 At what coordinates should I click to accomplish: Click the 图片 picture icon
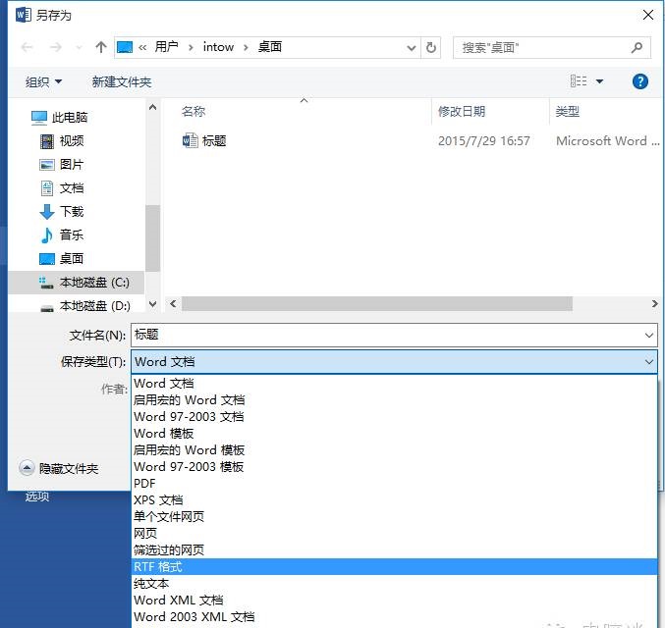[47, 165]
